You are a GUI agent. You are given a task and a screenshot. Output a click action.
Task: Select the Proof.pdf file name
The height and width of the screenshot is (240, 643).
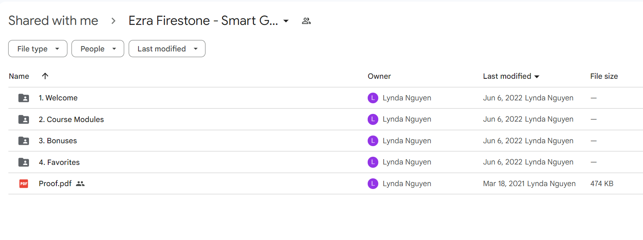click(55, 184)
